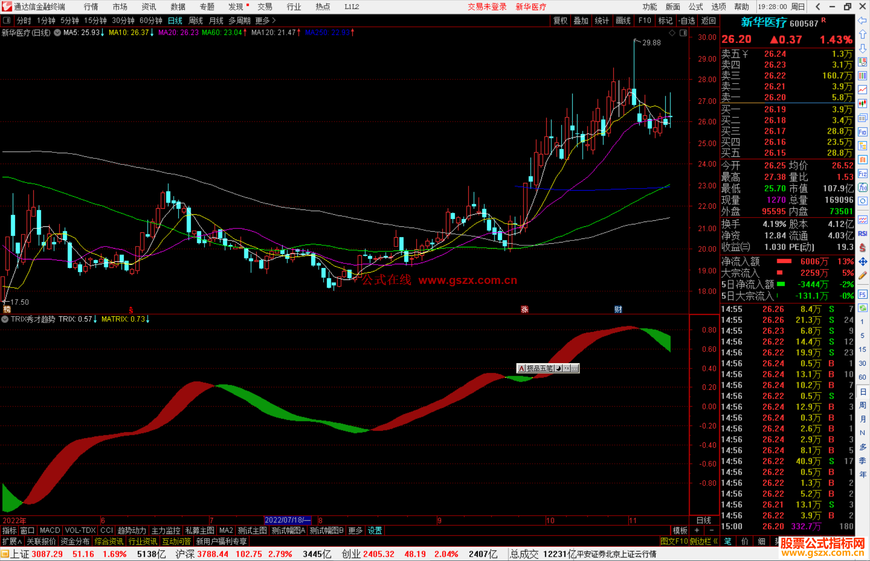
Task: Click the 2022/07/18 date marker on timeline
Action: (x=287, y=520)
